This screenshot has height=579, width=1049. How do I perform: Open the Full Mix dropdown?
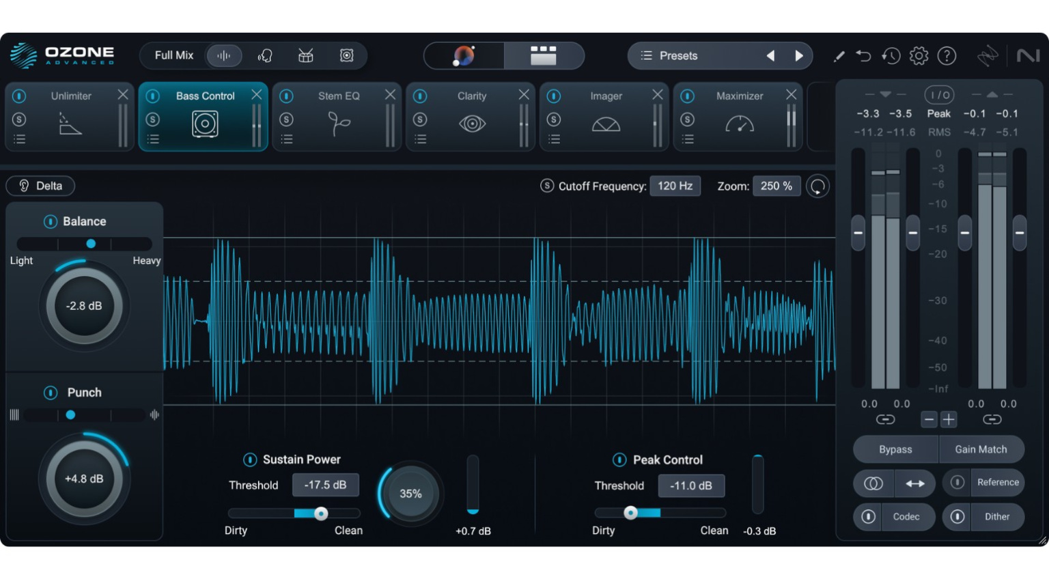173,55
